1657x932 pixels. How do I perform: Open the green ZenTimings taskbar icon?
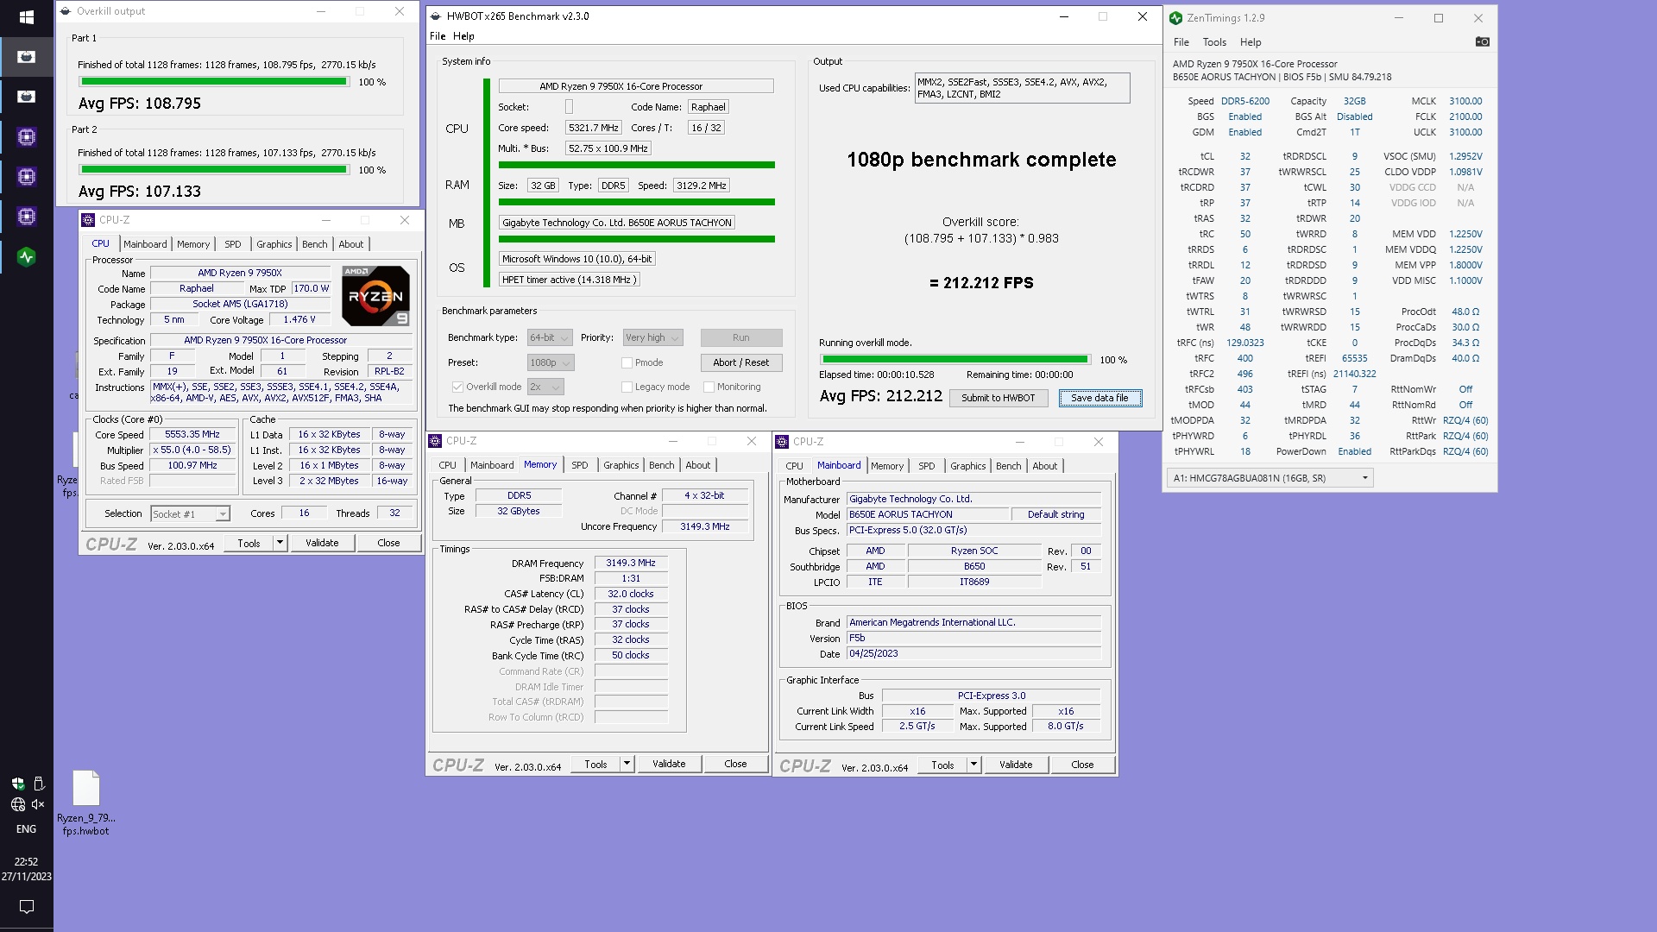click(x=26, y=256)
